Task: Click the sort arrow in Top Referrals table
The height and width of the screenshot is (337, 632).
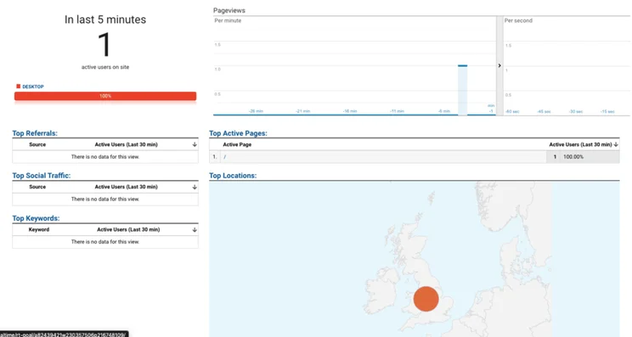Action: click(195, 144)
